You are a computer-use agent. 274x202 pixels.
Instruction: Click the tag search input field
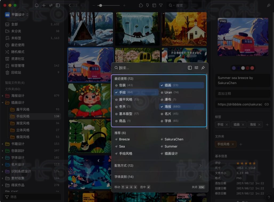click(x=152, y=68)
